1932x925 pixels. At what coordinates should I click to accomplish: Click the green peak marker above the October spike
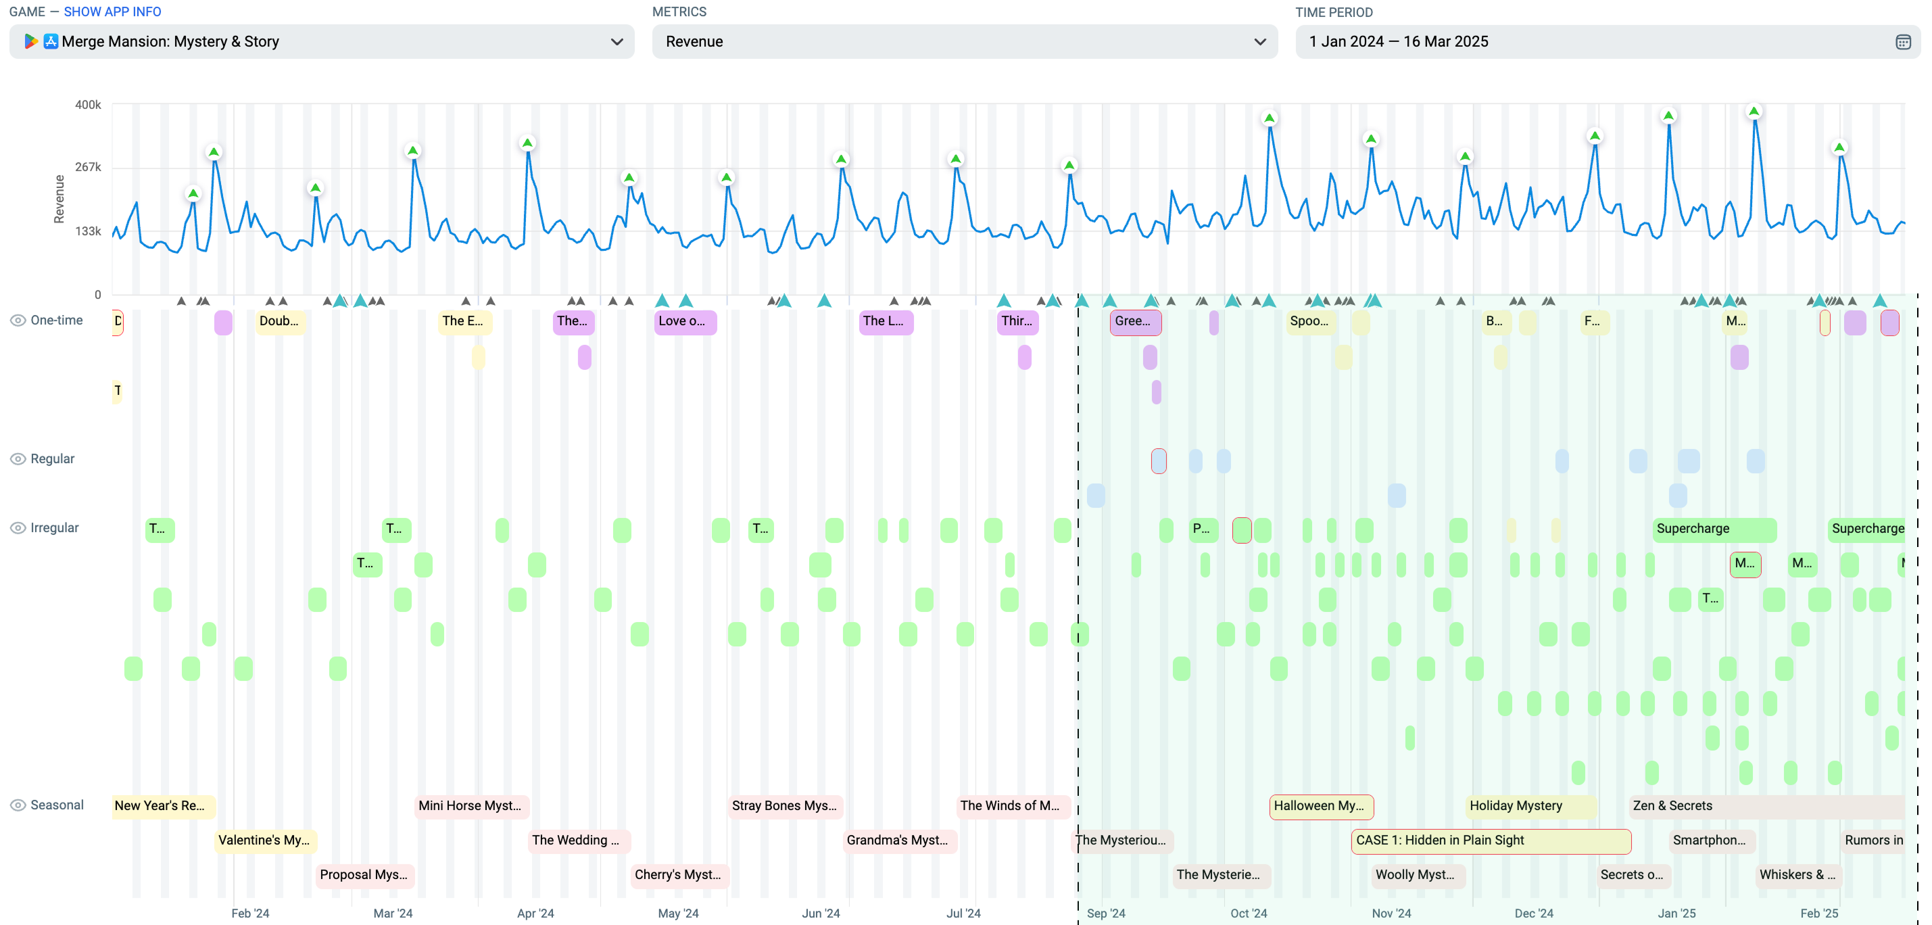click(x=1269, y=118)
